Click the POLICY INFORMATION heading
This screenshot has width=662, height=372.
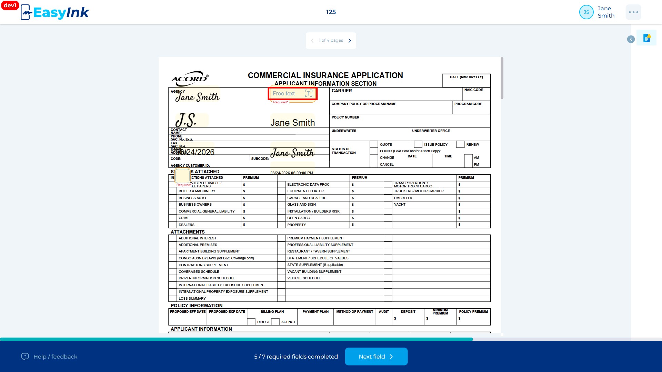197,306
